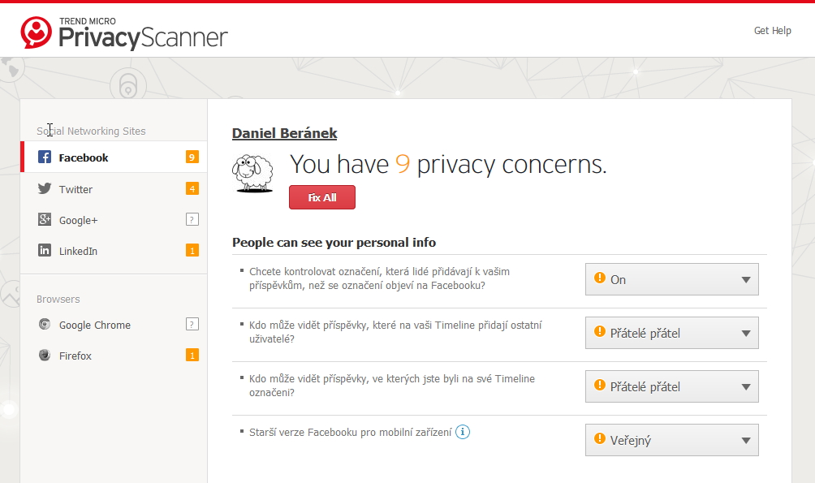The height and width of the screenshot is (483, 815).
Task: Switch to the LinkedIn sidebar tab
Action: click(78, 251)
